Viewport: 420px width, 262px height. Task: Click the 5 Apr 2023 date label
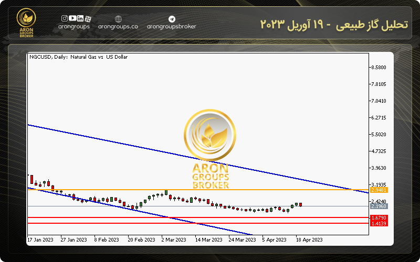pyautogui.click(x=275, y=240)
